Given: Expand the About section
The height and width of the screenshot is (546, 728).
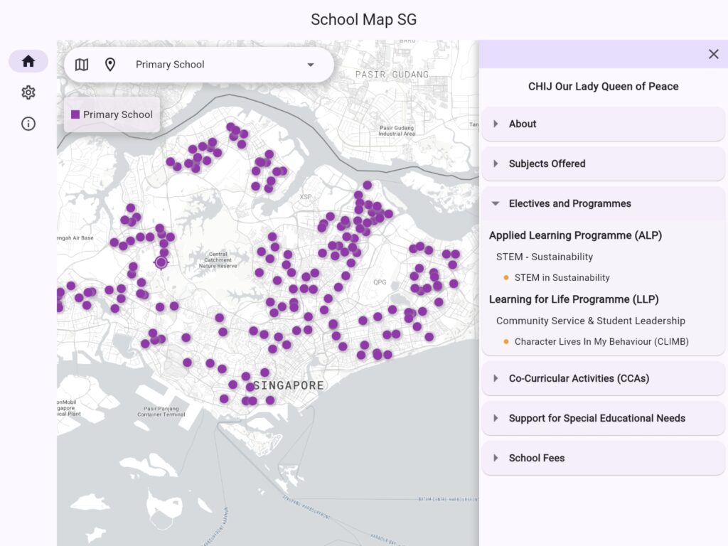Looking at the screenshot, I should (x=603, y=124).
